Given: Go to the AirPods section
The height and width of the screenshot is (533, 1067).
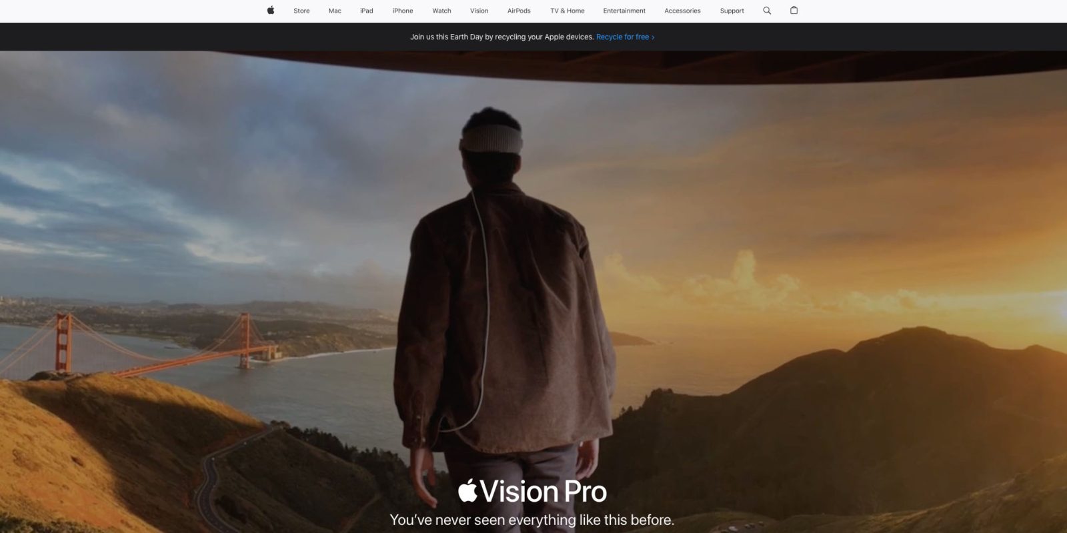Looking at the screenshot, I should tap(519, 11).
